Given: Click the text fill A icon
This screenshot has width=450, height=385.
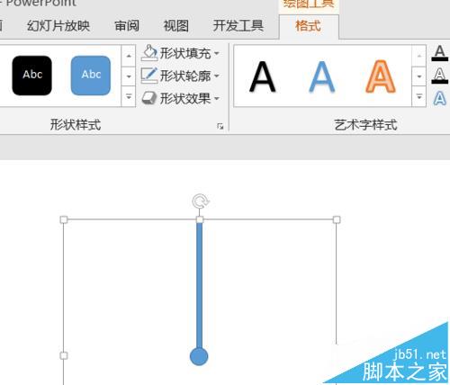Looking at the screenshot, I should (440, 53).
